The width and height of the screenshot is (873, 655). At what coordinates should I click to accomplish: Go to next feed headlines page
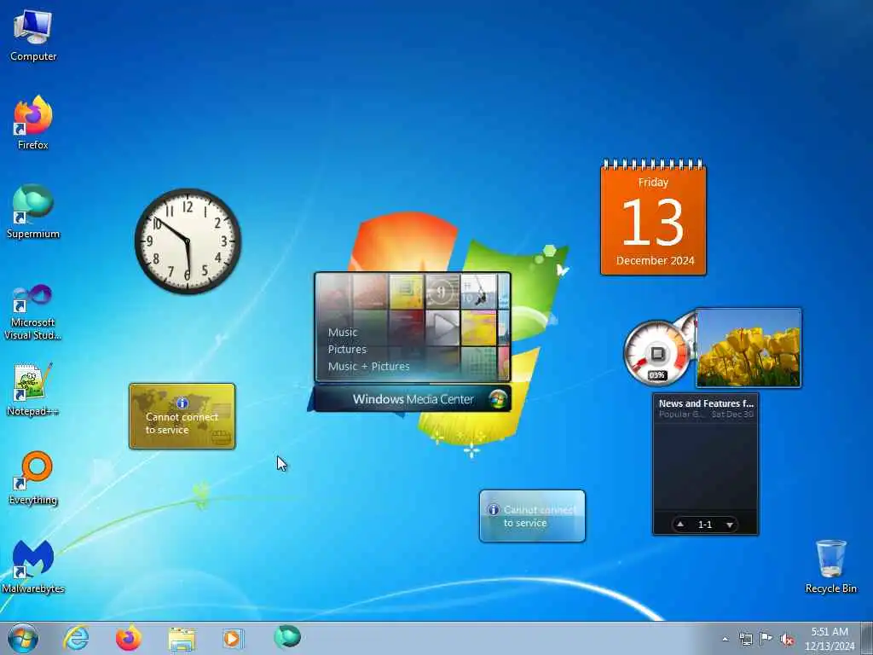pyautogui.click(x=730, y=525)
